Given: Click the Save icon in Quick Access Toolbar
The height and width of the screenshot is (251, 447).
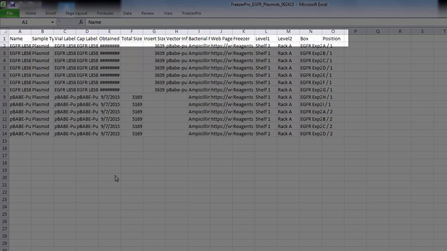Looking at the screenshot, I should click(x=12, y=4).
